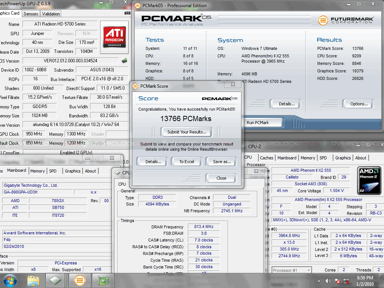Image resolution: width=384 pixels, height=288 pixels.
Task: Click the PCMark Score dialog title icon
Action: tap(135, 86)
